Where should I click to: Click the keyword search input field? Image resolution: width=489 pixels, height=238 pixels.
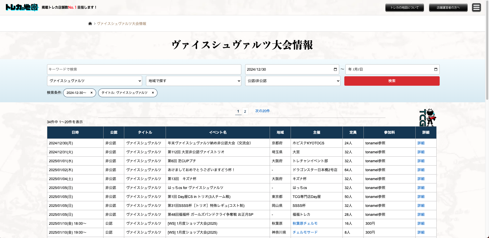[x=144, y=69]
